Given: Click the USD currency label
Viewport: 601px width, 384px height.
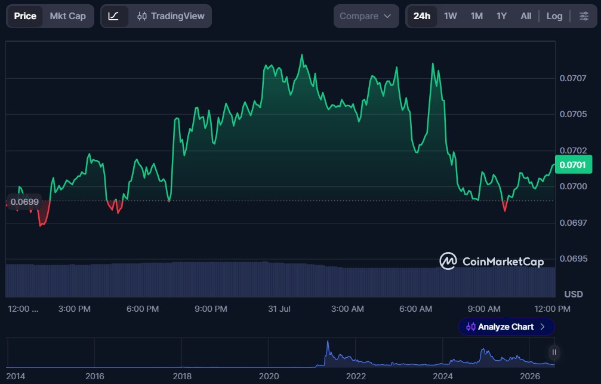Looking at the screenshot, I should (x=574, y=294).
